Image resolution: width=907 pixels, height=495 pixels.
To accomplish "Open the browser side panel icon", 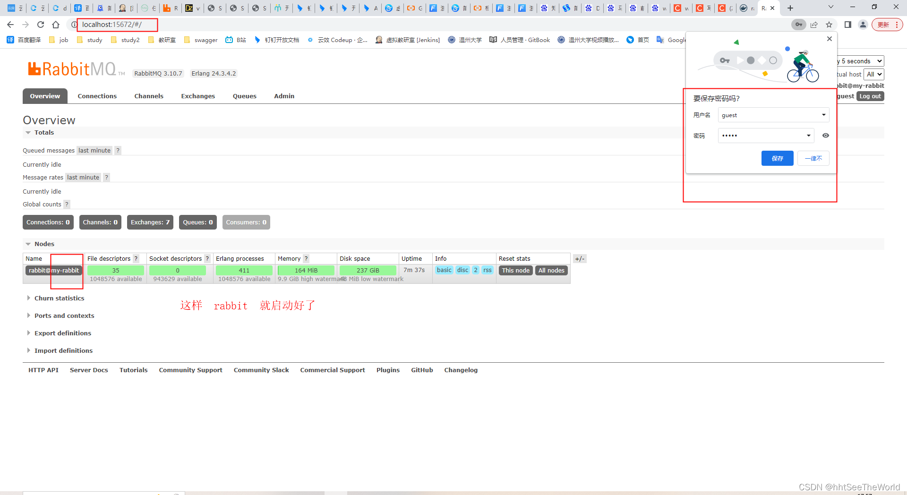I will pyautogui.click(x=848, y=25).
